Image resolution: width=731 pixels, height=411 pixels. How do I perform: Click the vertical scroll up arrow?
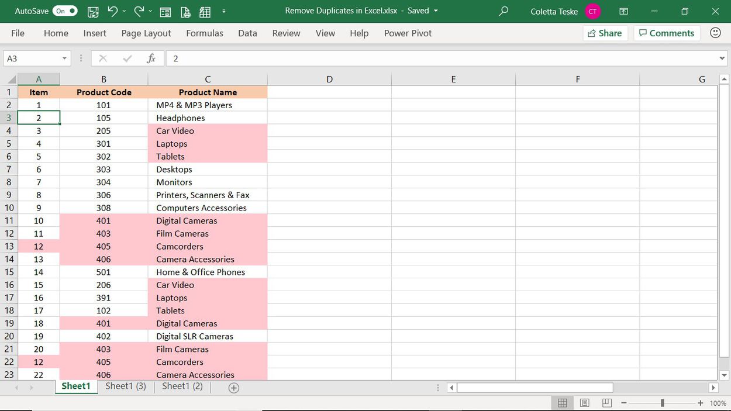[x=725, y=79]
